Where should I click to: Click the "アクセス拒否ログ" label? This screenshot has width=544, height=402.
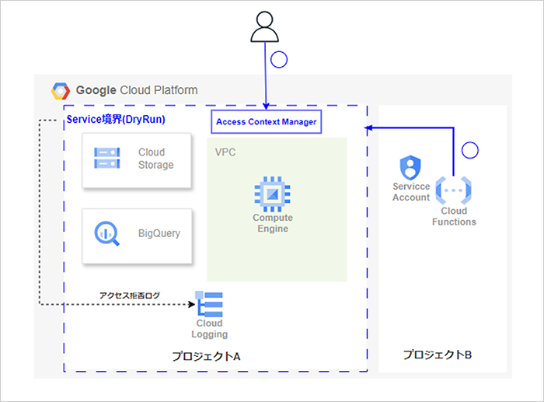click(130, 295)
